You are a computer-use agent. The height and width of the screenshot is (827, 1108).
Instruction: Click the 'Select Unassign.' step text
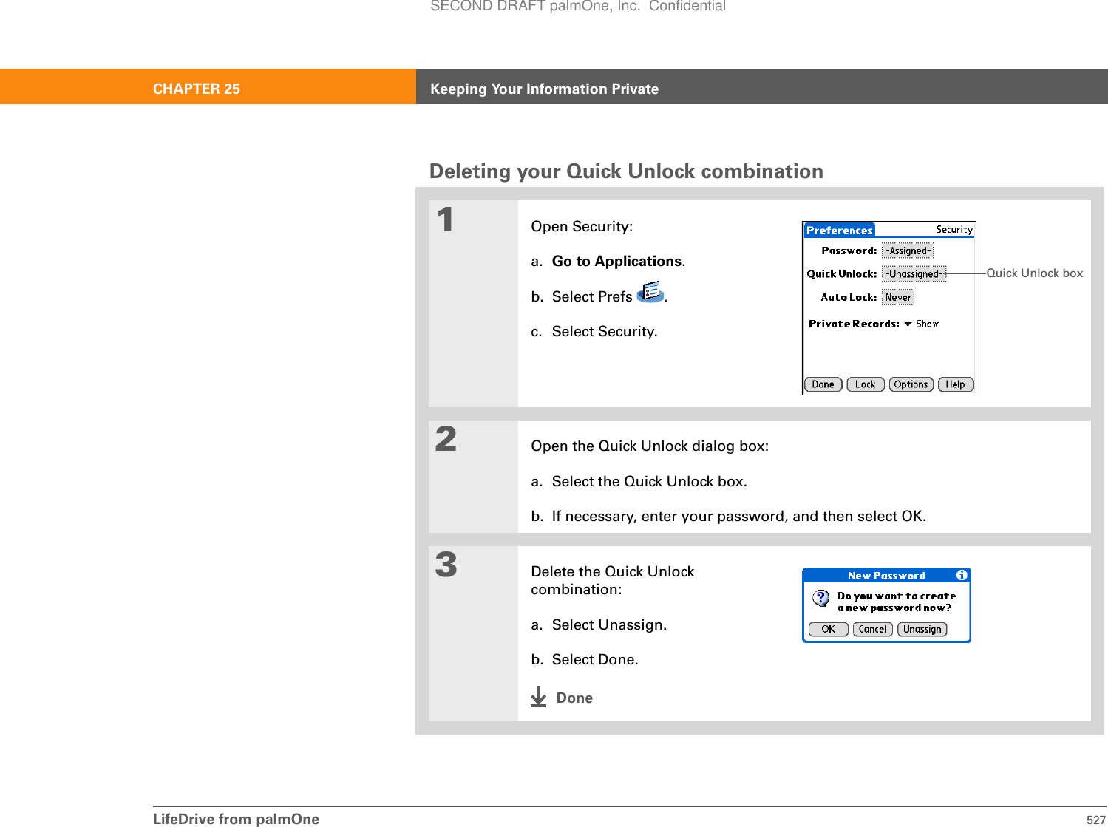[x=609, y=624]
